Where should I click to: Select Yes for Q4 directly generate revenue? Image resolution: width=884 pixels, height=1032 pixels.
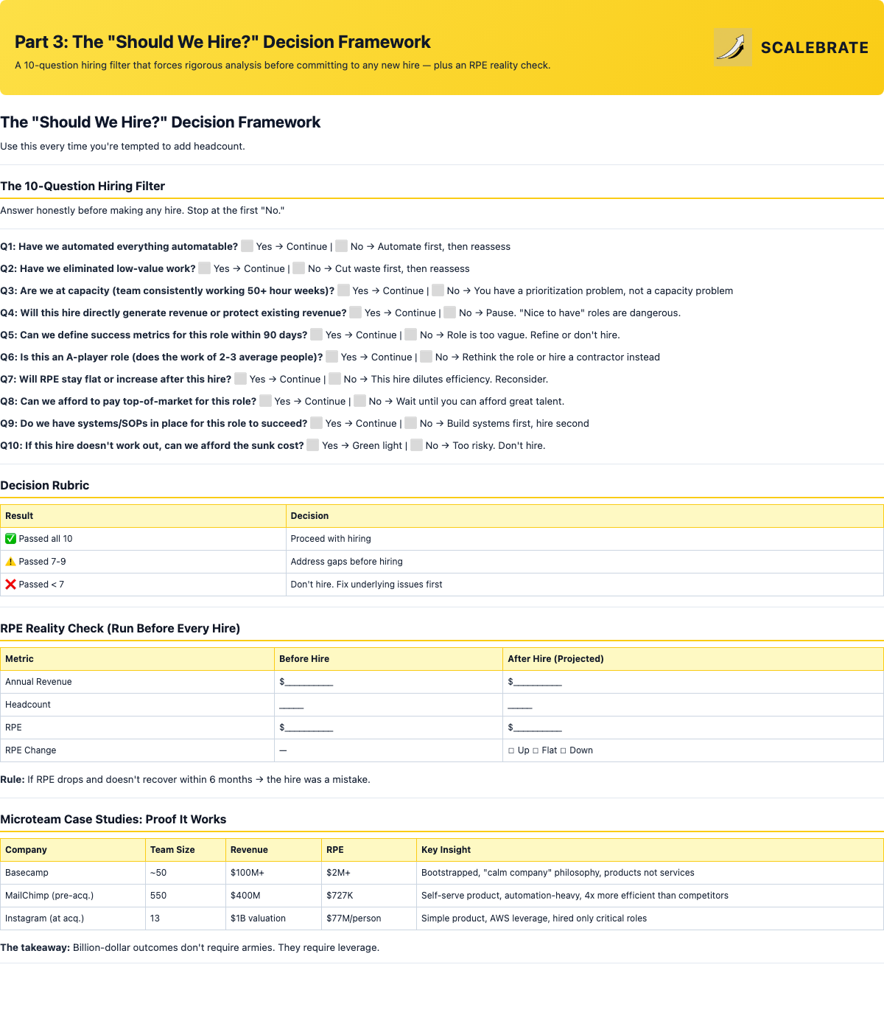pos(356,313)
